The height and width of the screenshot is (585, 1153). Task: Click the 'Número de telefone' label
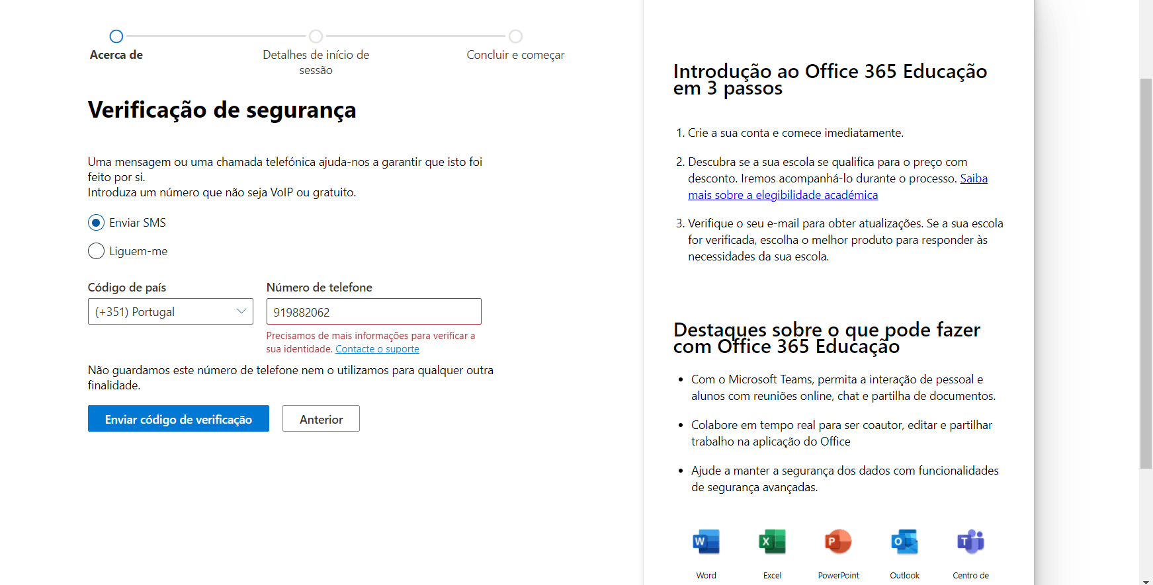click(320, 288)
